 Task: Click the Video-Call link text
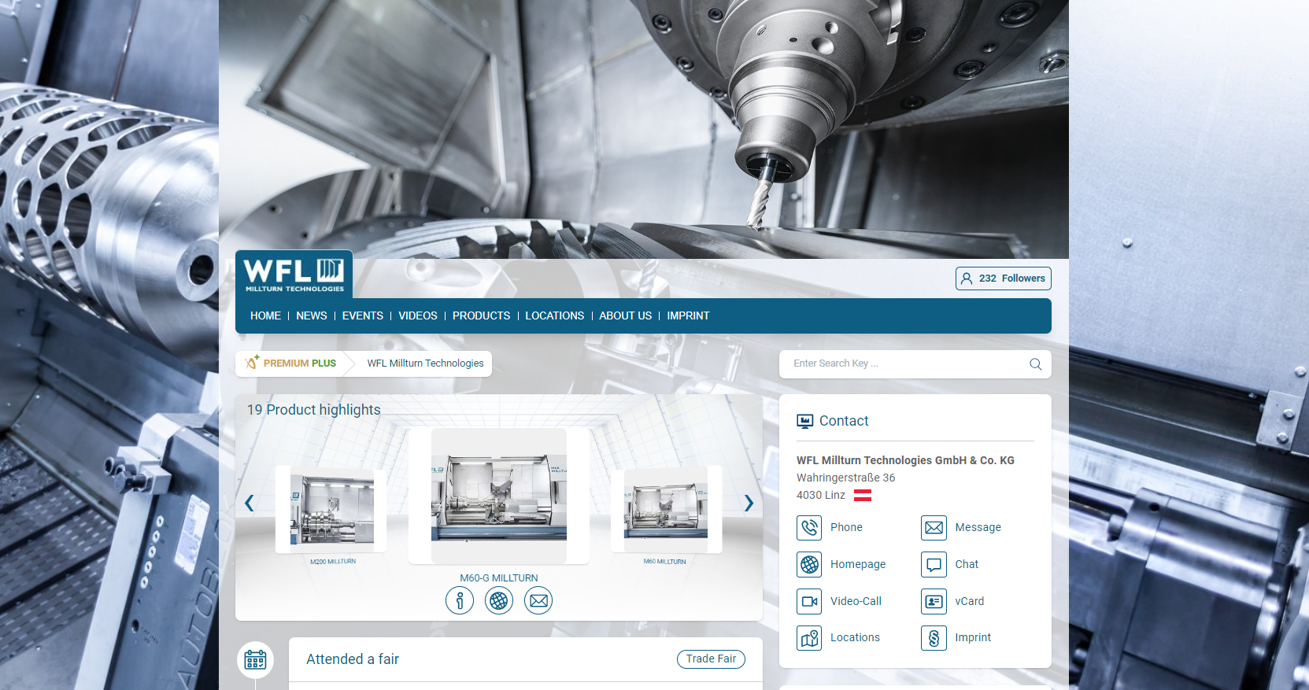pos(856,601)
